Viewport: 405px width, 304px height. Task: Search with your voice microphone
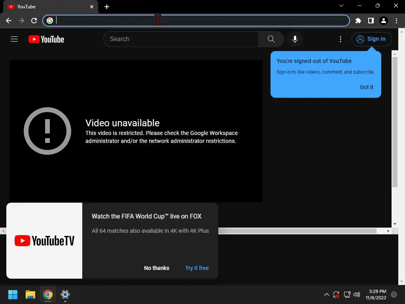pyautogui.click(x=295, y=39)
